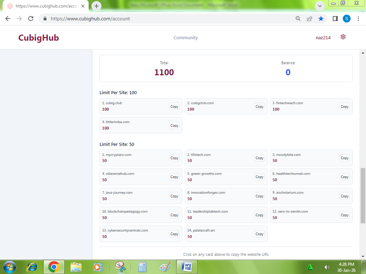Open a new browser tab
The height and width of the screenshot is (274, 366).
pyautogui.click(x=97, y=6)
